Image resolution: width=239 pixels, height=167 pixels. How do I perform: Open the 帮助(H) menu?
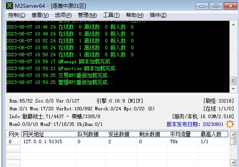pyautogui.click(x=135, y=15)
